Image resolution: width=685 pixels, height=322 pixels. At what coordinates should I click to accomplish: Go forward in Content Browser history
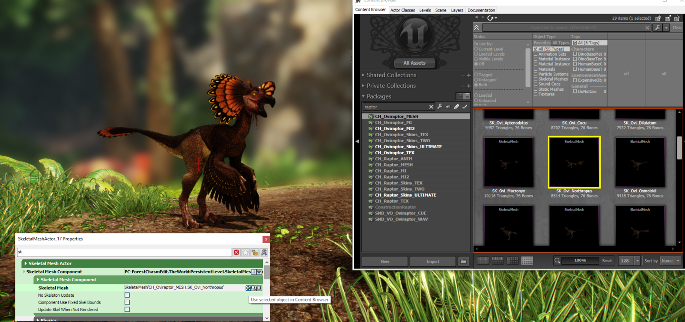483,18
